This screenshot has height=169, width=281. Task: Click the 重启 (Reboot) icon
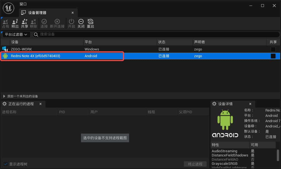tap(91, 23)
